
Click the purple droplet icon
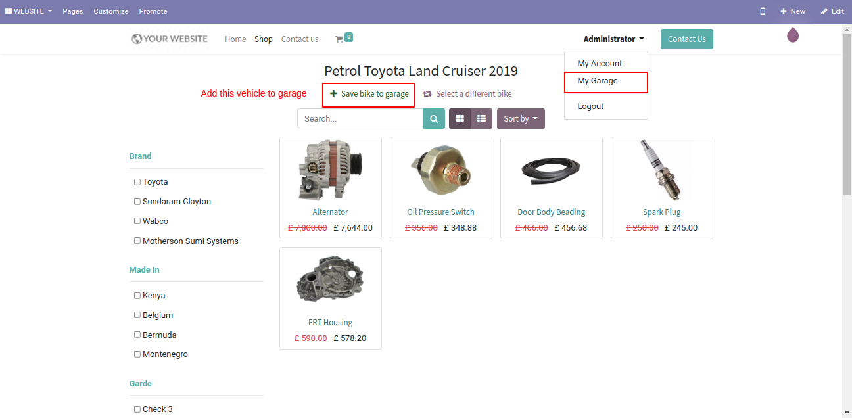point(793,35)
